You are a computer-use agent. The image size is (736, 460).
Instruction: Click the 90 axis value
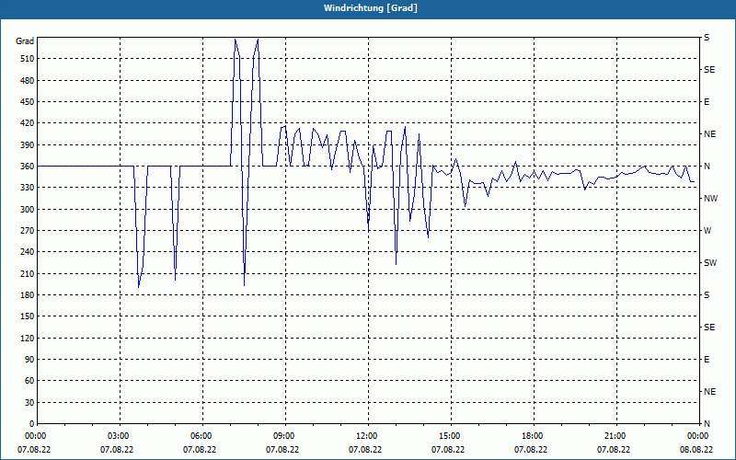29,360
